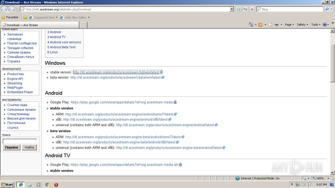Viewport: 335px width, 188px height.
Task: Open the Safety menu
Action: [303, 25]
